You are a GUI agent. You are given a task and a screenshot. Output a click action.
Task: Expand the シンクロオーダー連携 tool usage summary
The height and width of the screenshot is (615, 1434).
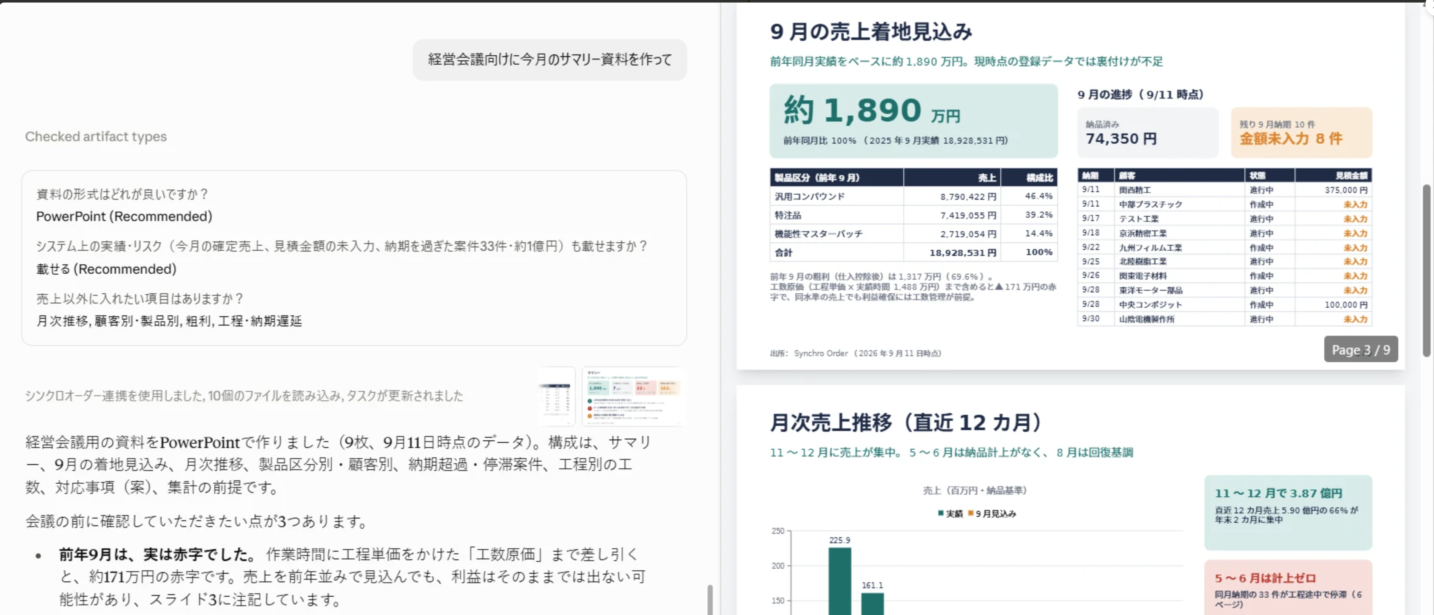point(244,396)
